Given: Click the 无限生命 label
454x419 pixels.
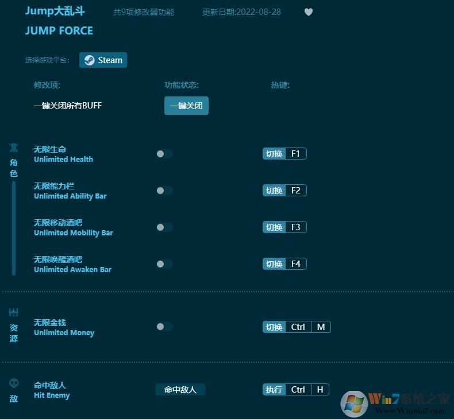Looking at the screenshot, I should pyautogui.click(x=50, y=149).
